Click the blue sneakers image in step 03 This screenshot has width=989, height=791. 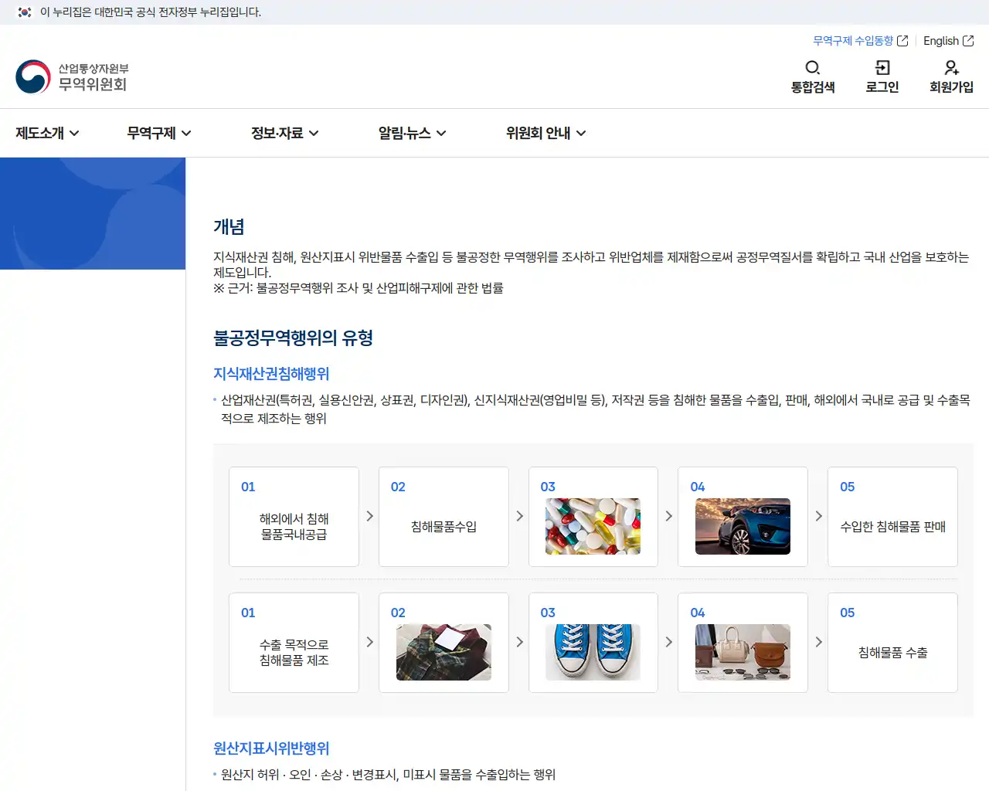pos(593,652)
